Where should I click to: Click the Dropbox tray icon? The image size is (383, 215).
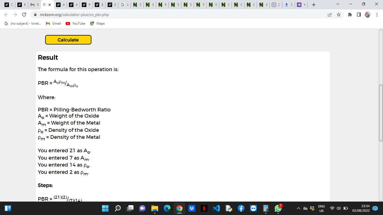(x=312, y=208)
